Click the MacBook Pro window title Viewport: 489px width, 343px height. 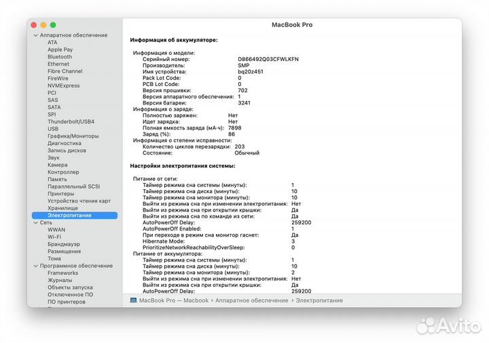(292, 25)
